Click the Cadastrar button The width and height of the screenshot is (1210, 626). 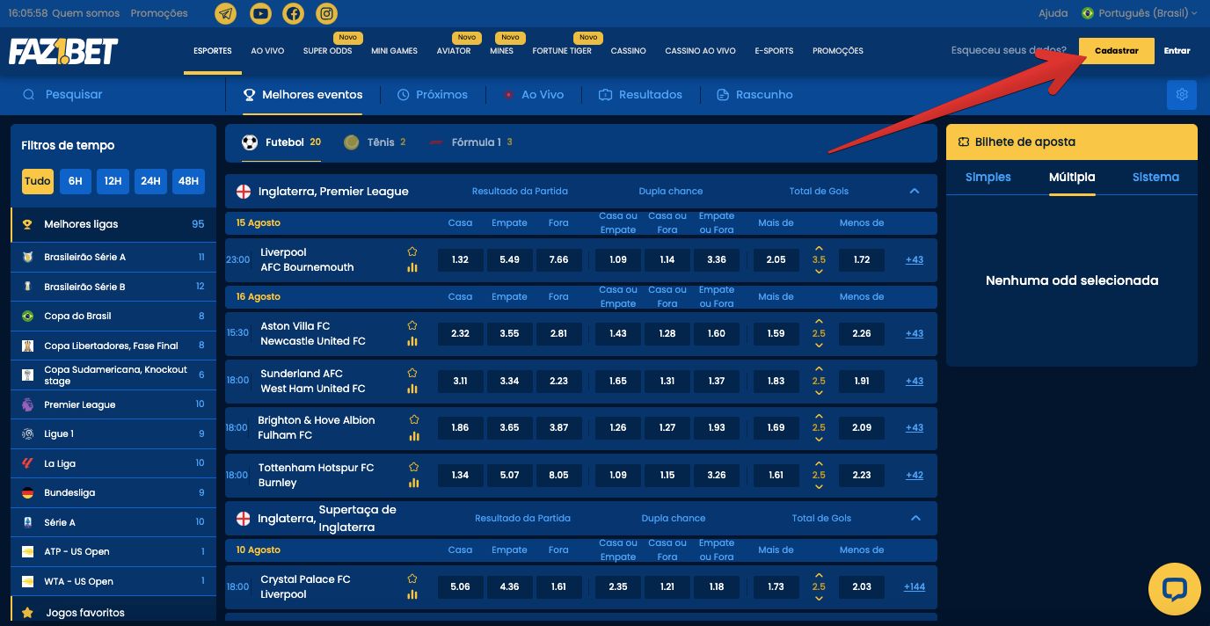pos(1116,51)
